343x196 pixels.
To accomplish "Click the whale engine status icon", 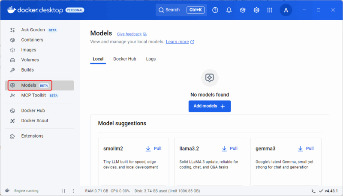I will [x=7, y=190].
